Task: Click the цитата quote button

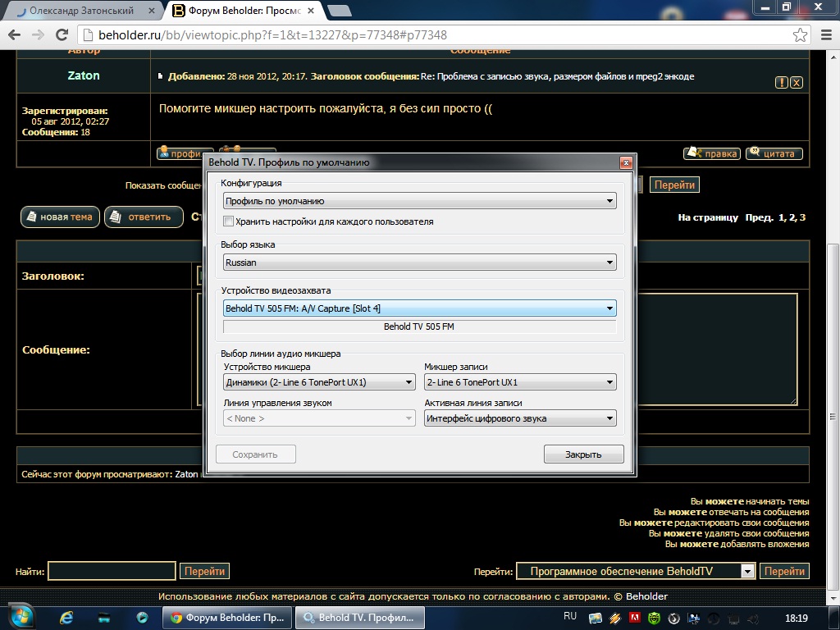Action: tap(774, 153)
